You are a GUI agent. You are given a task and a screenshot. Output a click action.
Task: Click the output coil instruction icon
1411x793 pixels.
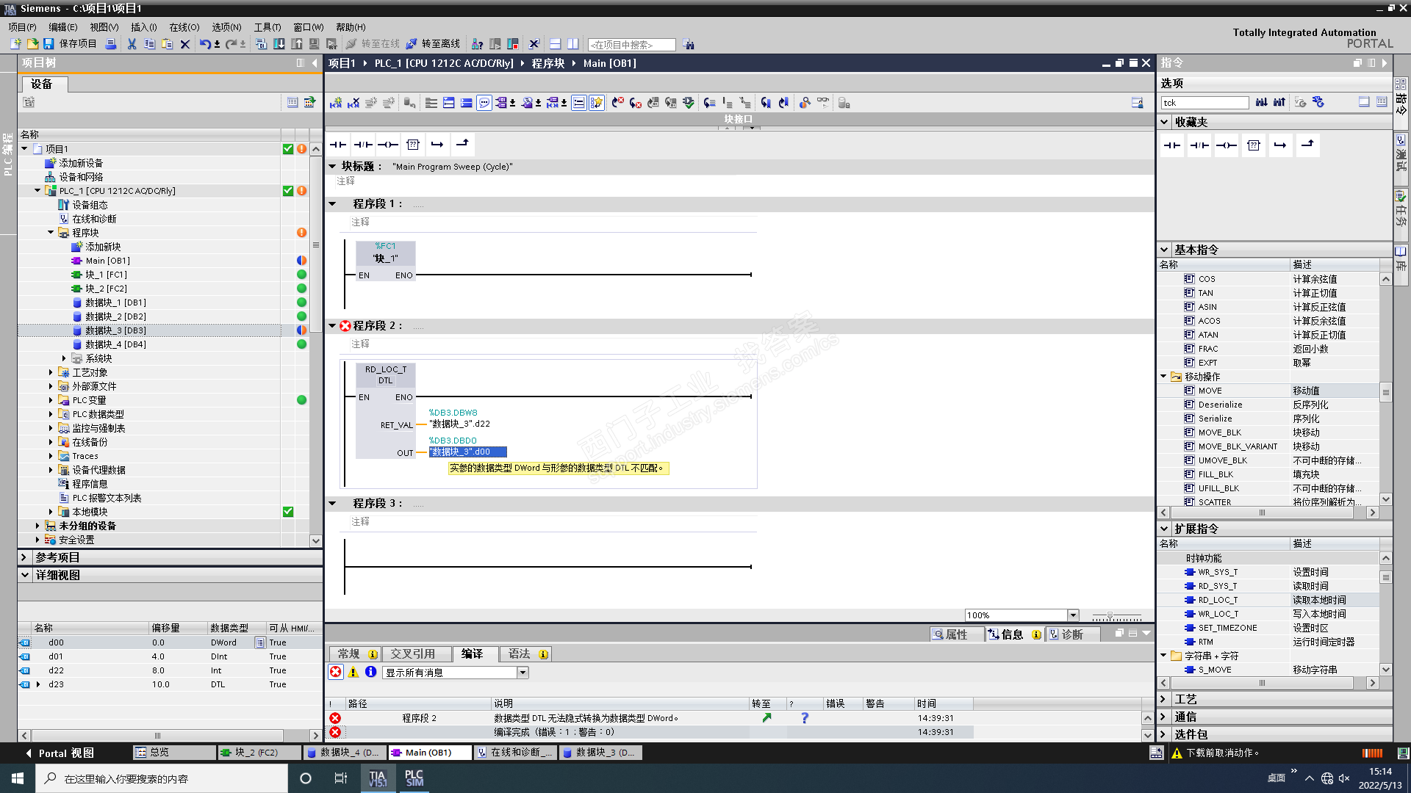click(388, 144)
